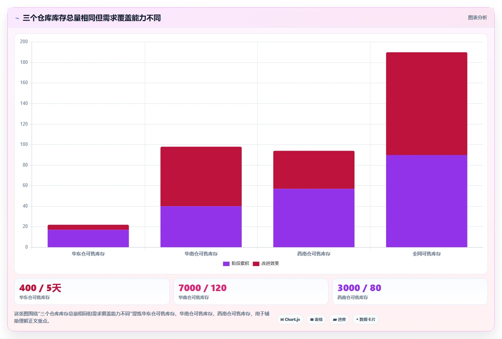Click the y-axis value 80
Image resolution: width=502 pixels, height=339 pixels.
25,165
